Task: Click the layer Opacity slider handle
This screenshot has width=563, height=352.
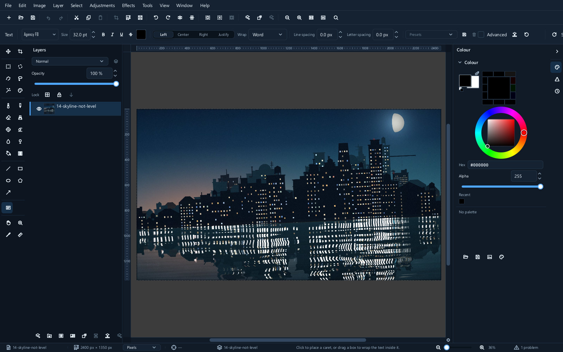Action: click(x=116, y=84)
